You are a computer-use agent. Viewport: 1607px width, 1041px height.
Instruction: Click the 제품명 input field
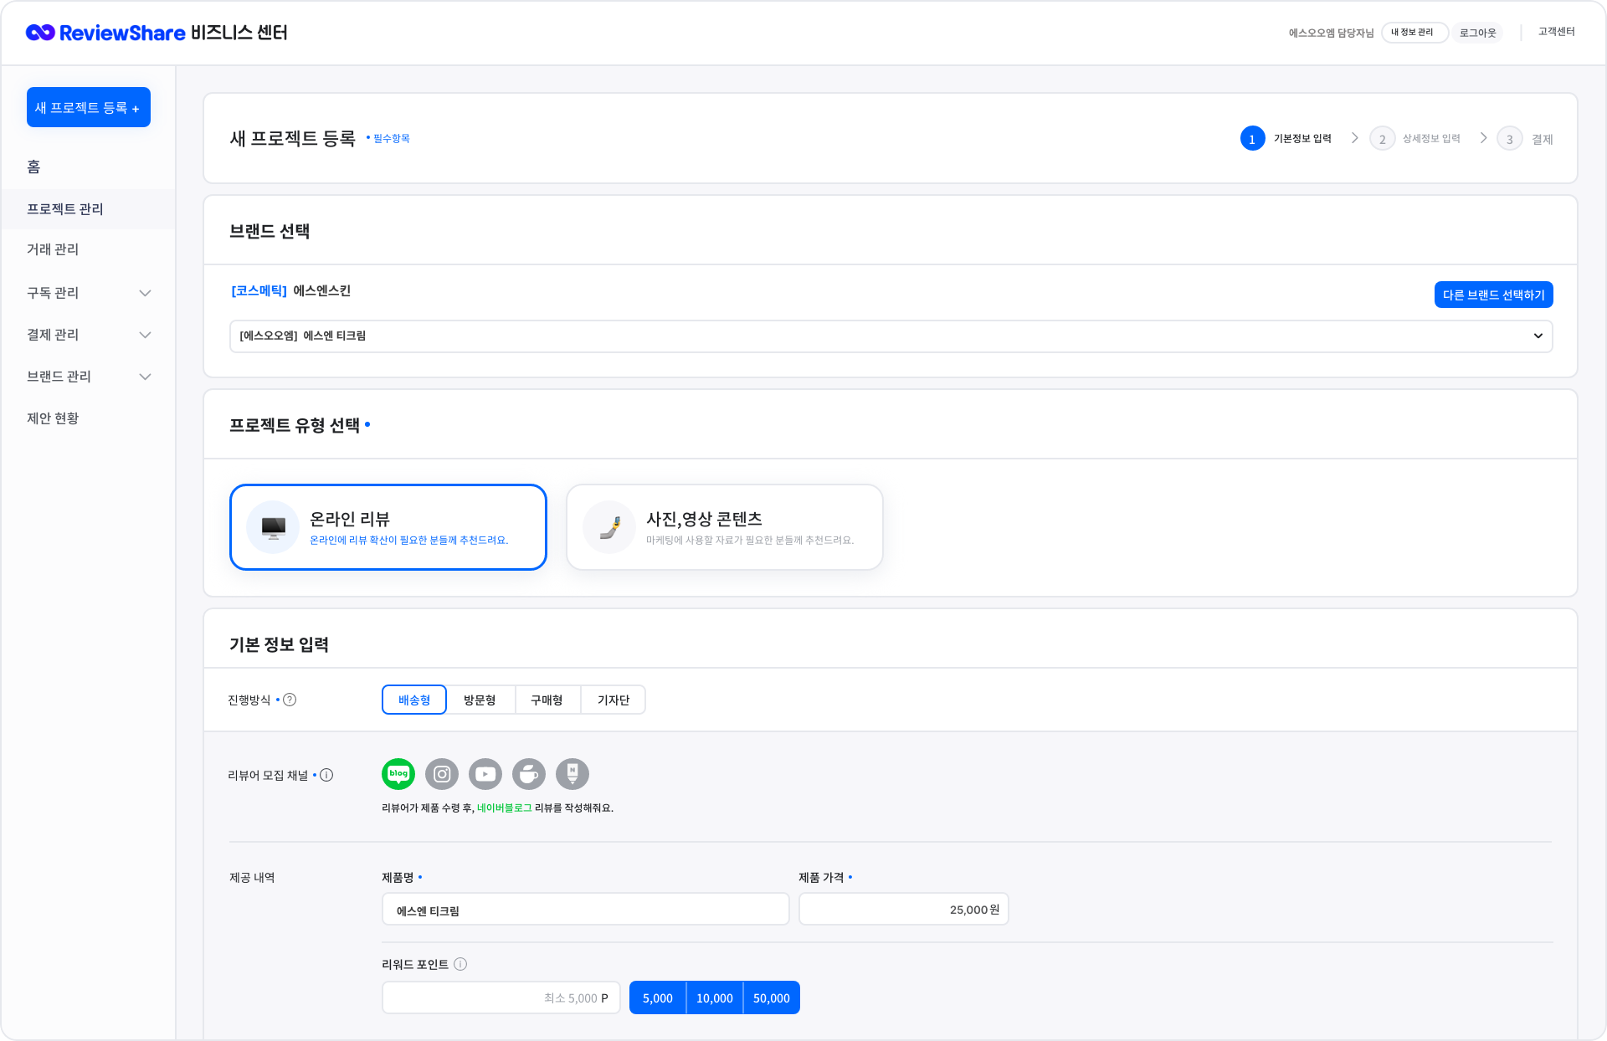[586, 910]
